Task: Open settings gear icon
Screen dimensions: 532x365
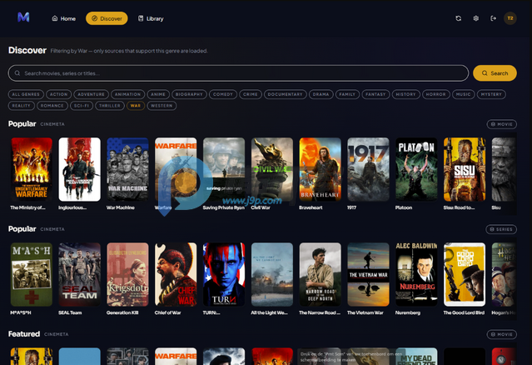Action: click(x=476, y=18)
